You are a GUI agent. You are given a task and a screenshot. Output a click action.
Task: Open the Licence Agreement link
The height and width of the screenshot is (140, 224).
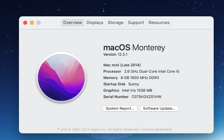coord(156,130)
